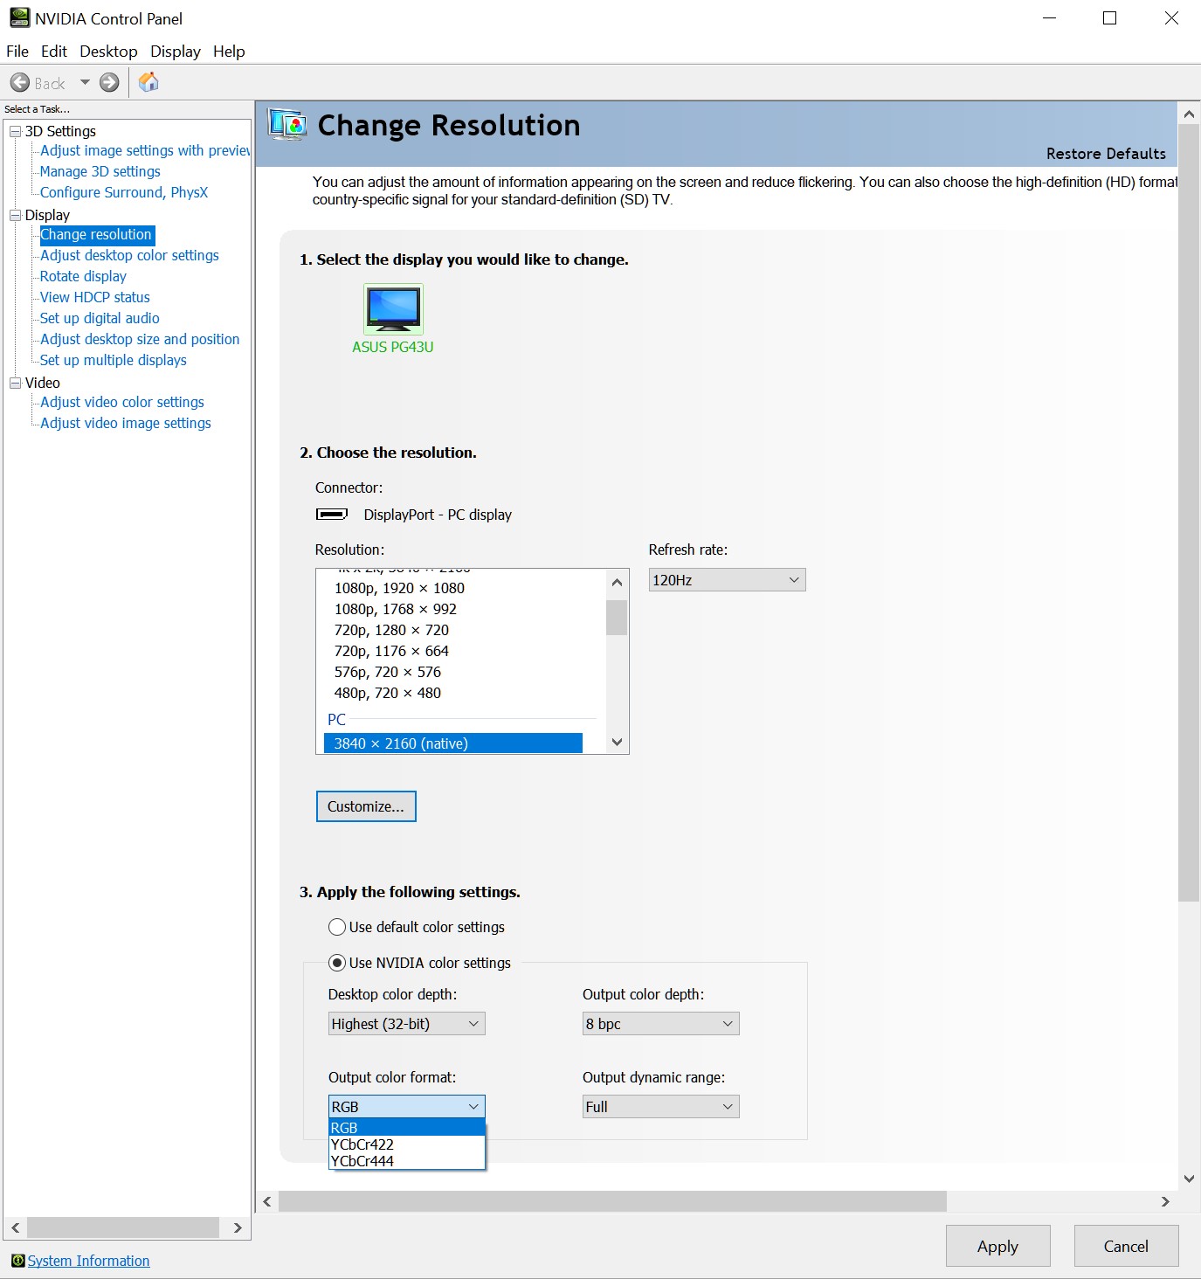The height and width of the screenshot is (1279, 1201).
Task: Click the Back arrow icon in toolbar
Action: 20,83
